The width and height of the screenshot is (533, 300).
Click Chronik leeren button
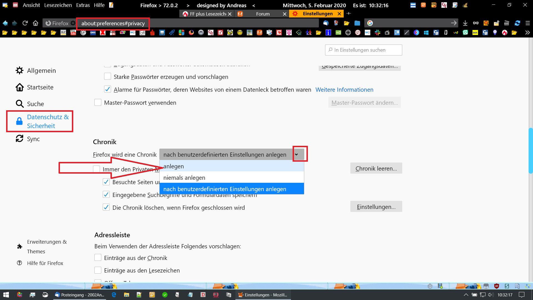(x=376, y=169)
